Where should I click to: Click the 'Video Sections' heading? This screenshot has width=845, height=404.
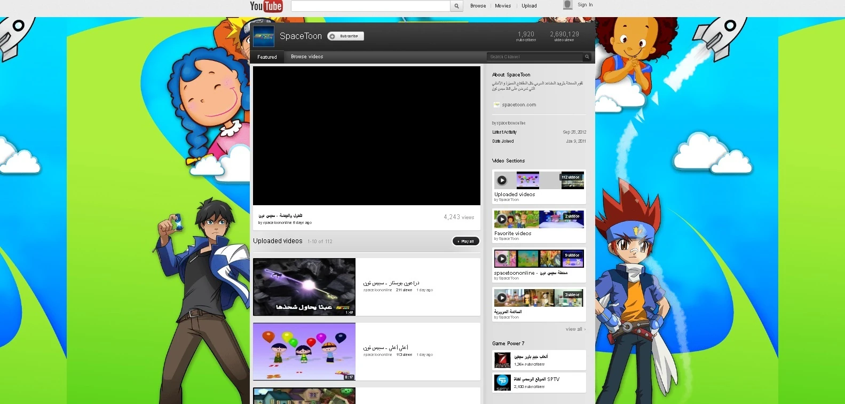pyautogui.click(x=509, y=161)
